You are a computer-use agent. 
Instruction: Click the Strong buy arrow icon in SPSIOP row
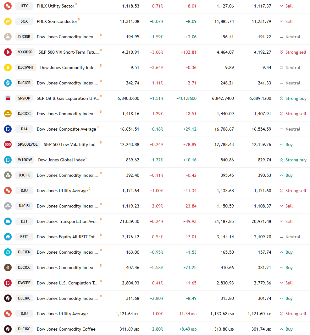click(281, 98)
